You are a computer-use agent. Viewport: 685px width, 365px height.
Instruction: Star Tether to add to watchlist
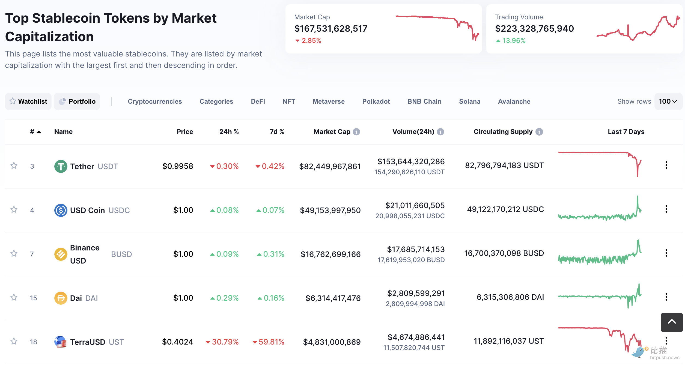pos(14,166)
